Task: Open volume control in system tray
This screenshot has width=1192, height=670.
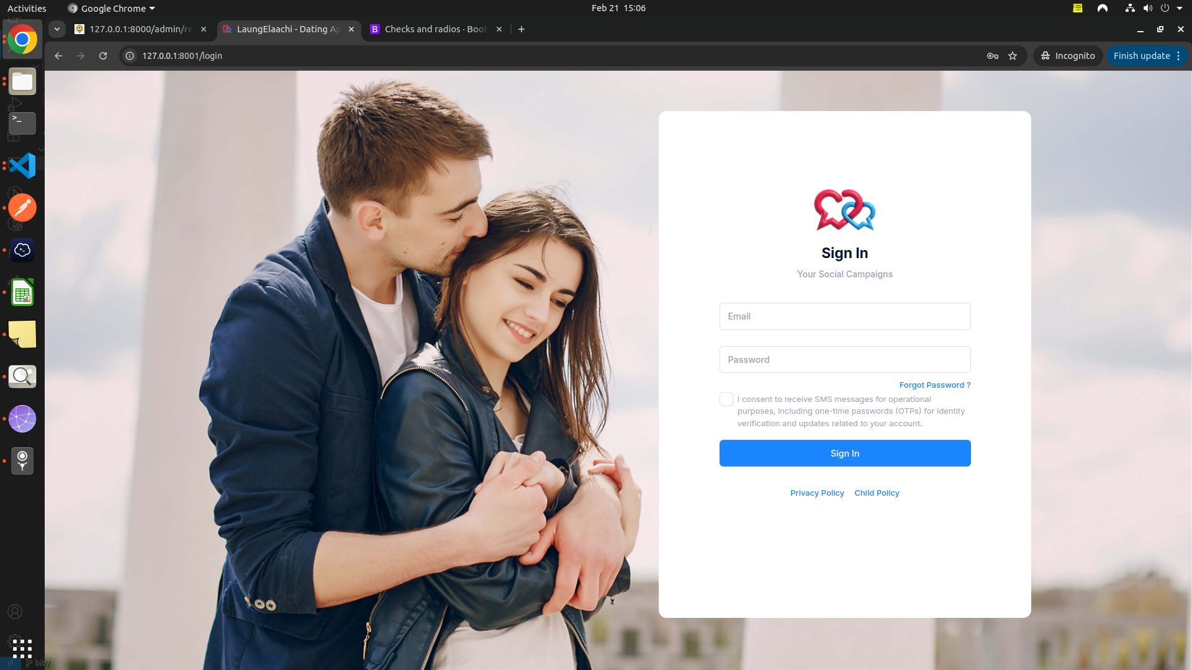Action: [1147, 8]
